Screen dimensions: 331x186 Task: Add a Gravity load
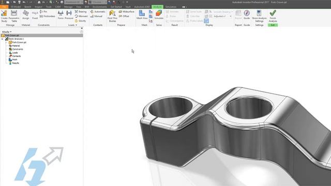pos(81,21)
